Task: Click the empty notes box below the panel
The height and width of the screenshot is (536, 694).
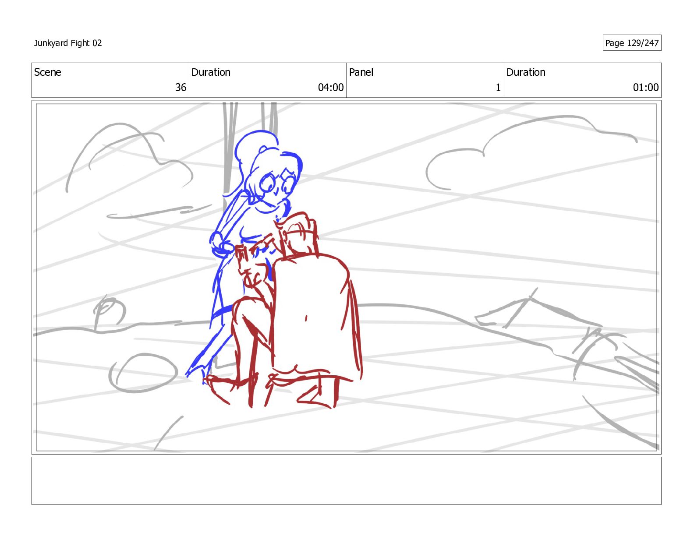Action: (x=346, y=481)
